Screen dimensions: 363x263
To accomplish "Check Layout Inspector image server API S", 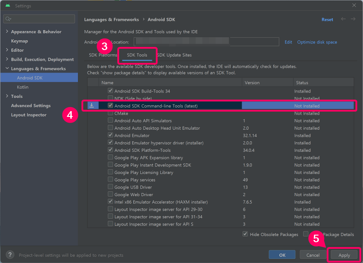I will (x=110, y=224).
